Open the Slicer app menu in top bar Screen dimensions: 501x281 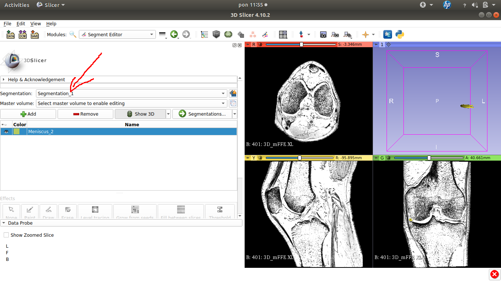(x=51, y=5)
